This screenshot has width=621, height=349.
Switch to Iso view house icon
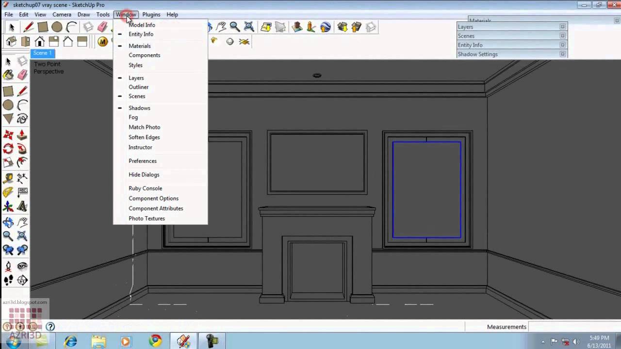point(11,42)
